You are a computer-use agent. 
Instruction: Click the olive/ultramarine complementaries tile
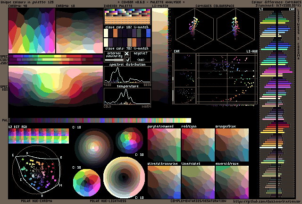pyautogui.click(x=164, y=182)
